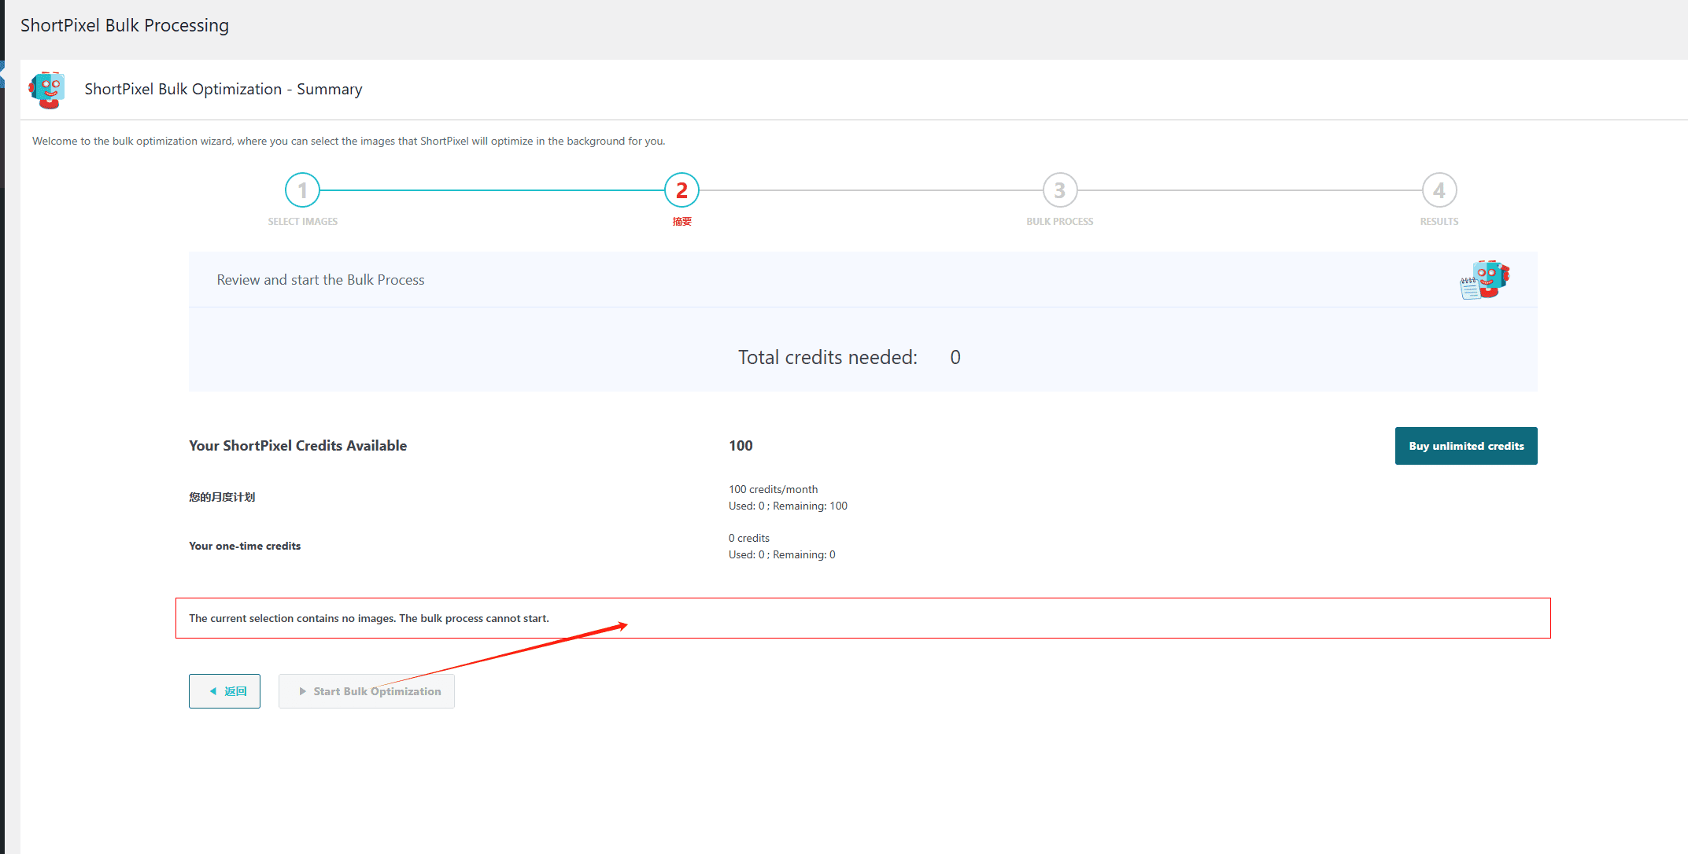The image size is (1688, 854).
Task: Click the 您的月度计划 label
Action: tap(222, 497)
